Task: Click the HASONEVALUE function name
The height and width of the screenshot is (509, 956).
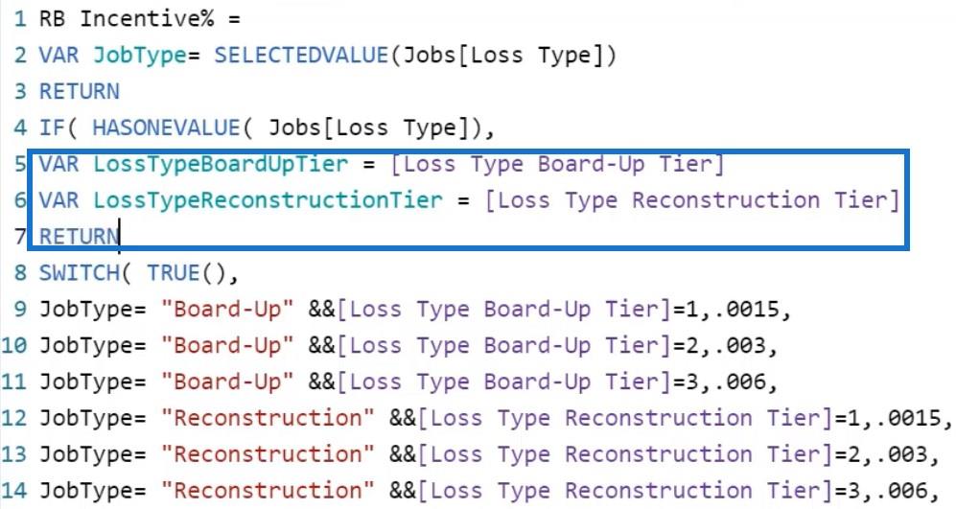Action: [x=167, y=127]
